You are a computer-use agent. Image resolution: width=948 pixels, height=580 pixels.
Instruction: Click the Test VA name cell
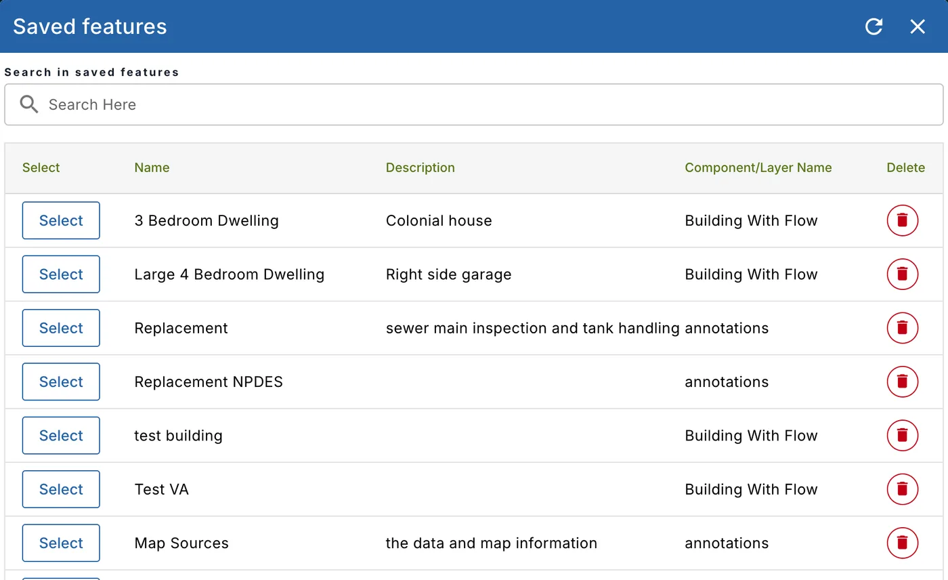pos(161,489)
